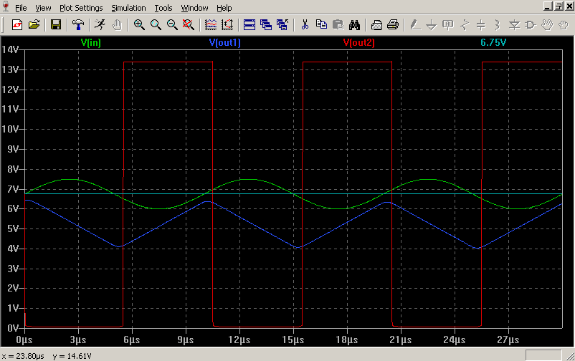Select Zoom In magnifier with plus

point(139,25)
